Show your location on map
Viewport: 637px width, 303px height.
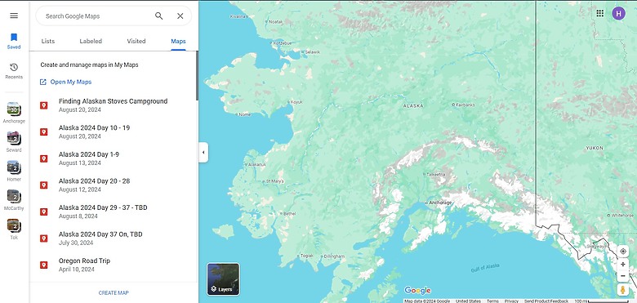[x=623, y=252]
